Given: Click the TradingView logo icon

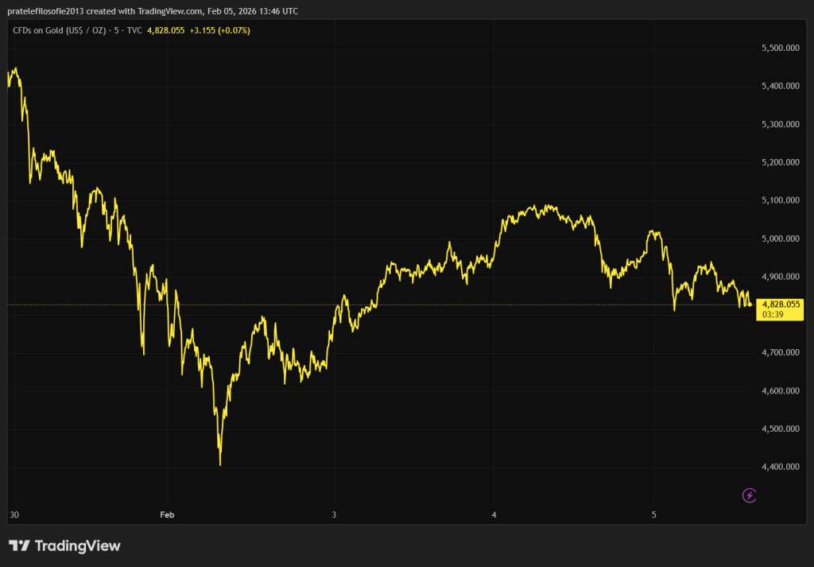Looking at the screenshot, I should [x=19, y=546].
